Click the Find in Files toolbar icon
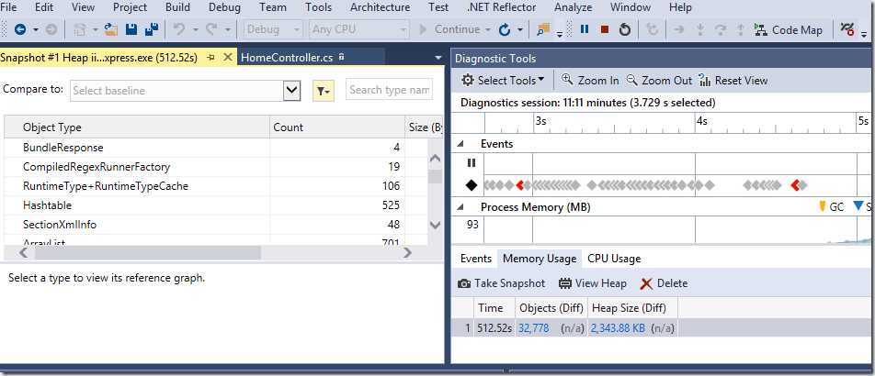Viewport: 875px width, 376px height. pyautogui.click(x=543, y=29)
